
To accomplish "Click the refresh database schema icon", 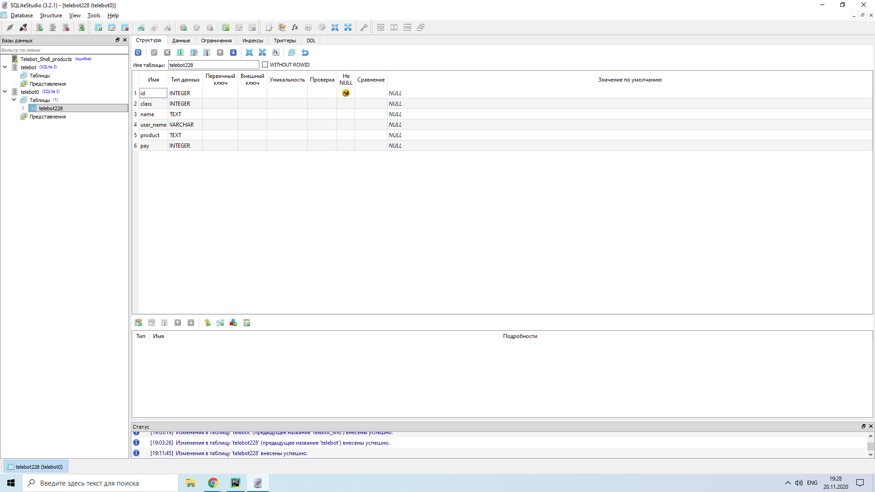I will coord(82,28).
